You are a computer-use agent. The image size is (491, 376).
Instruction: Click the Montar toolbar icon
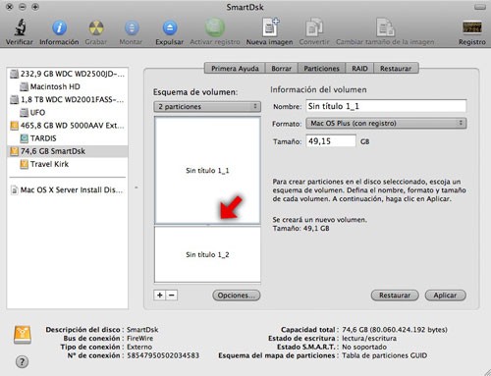pyautogui.click(x=132, y=27)
